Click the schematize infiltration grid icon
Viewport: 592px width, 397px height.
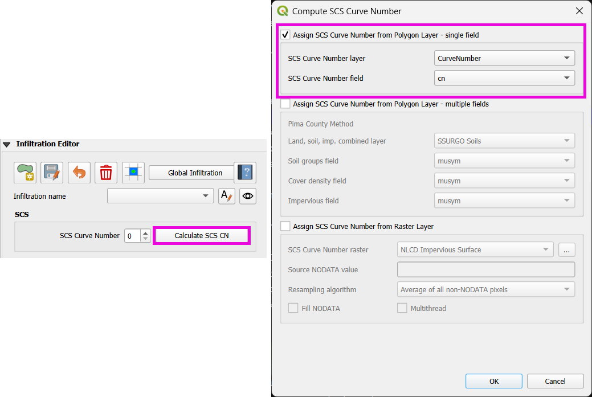tap(133, 172)
